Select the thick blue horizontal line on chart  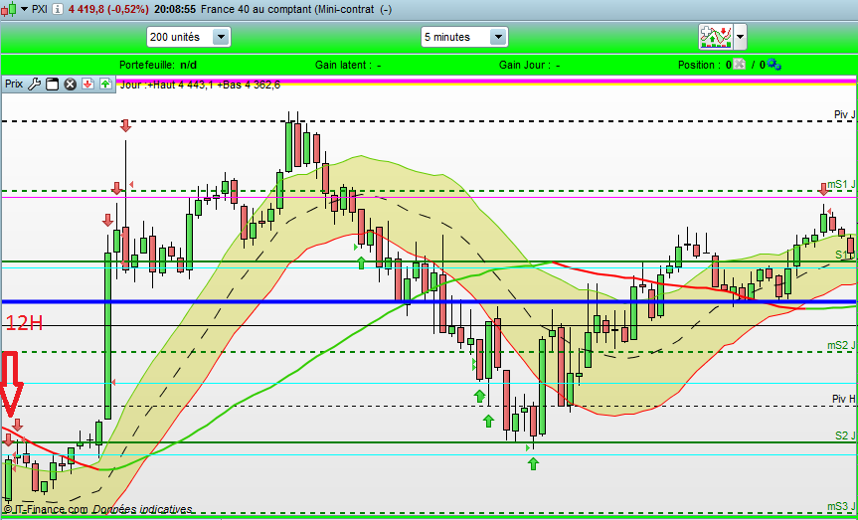[429, 302]
